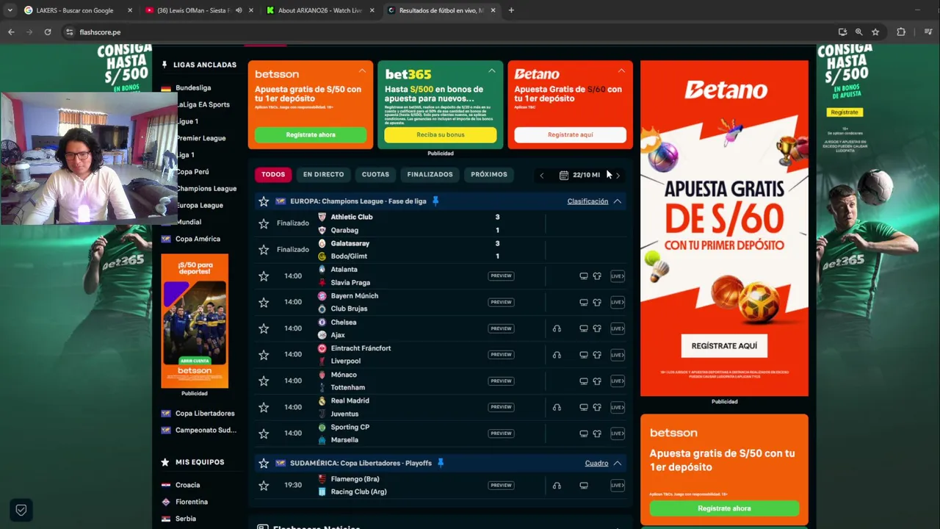View lineups shirt icon for Atalanta match

pos(597,276)
